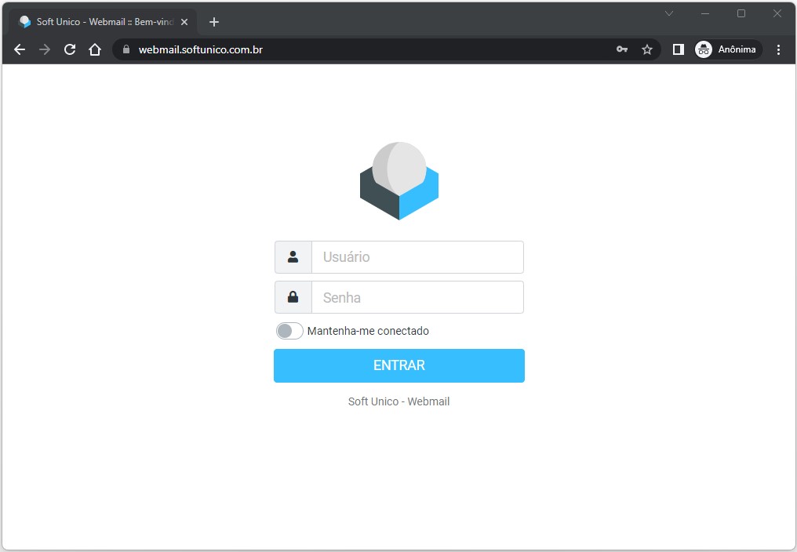
Task: Click the browser tab dropdown chevron
Action: tap(669, 13)
